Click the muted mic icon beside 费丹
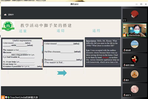 click(125, 80)
